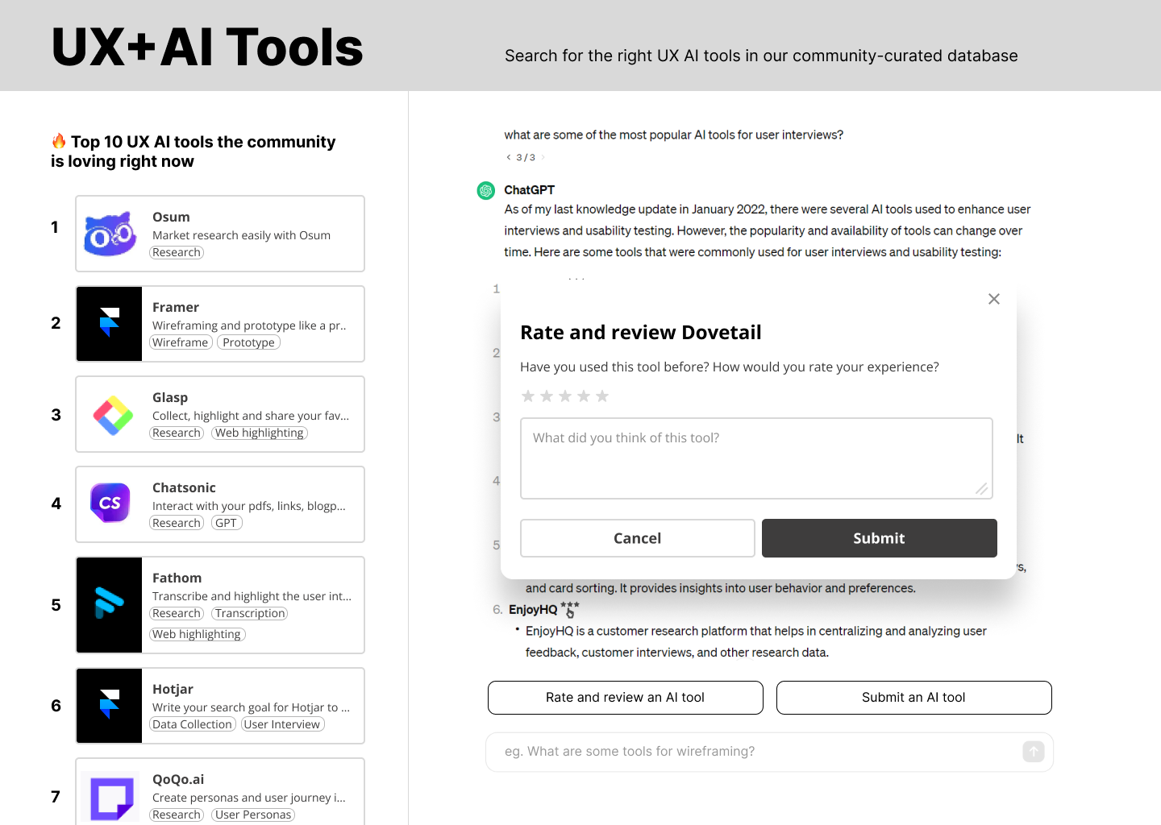Cancel the Dovetail review
This screenshot has width=1161, height=825.
[x=637, y=537]
